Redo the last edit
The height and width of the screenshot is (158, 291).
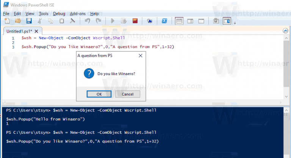pos(99,21)
